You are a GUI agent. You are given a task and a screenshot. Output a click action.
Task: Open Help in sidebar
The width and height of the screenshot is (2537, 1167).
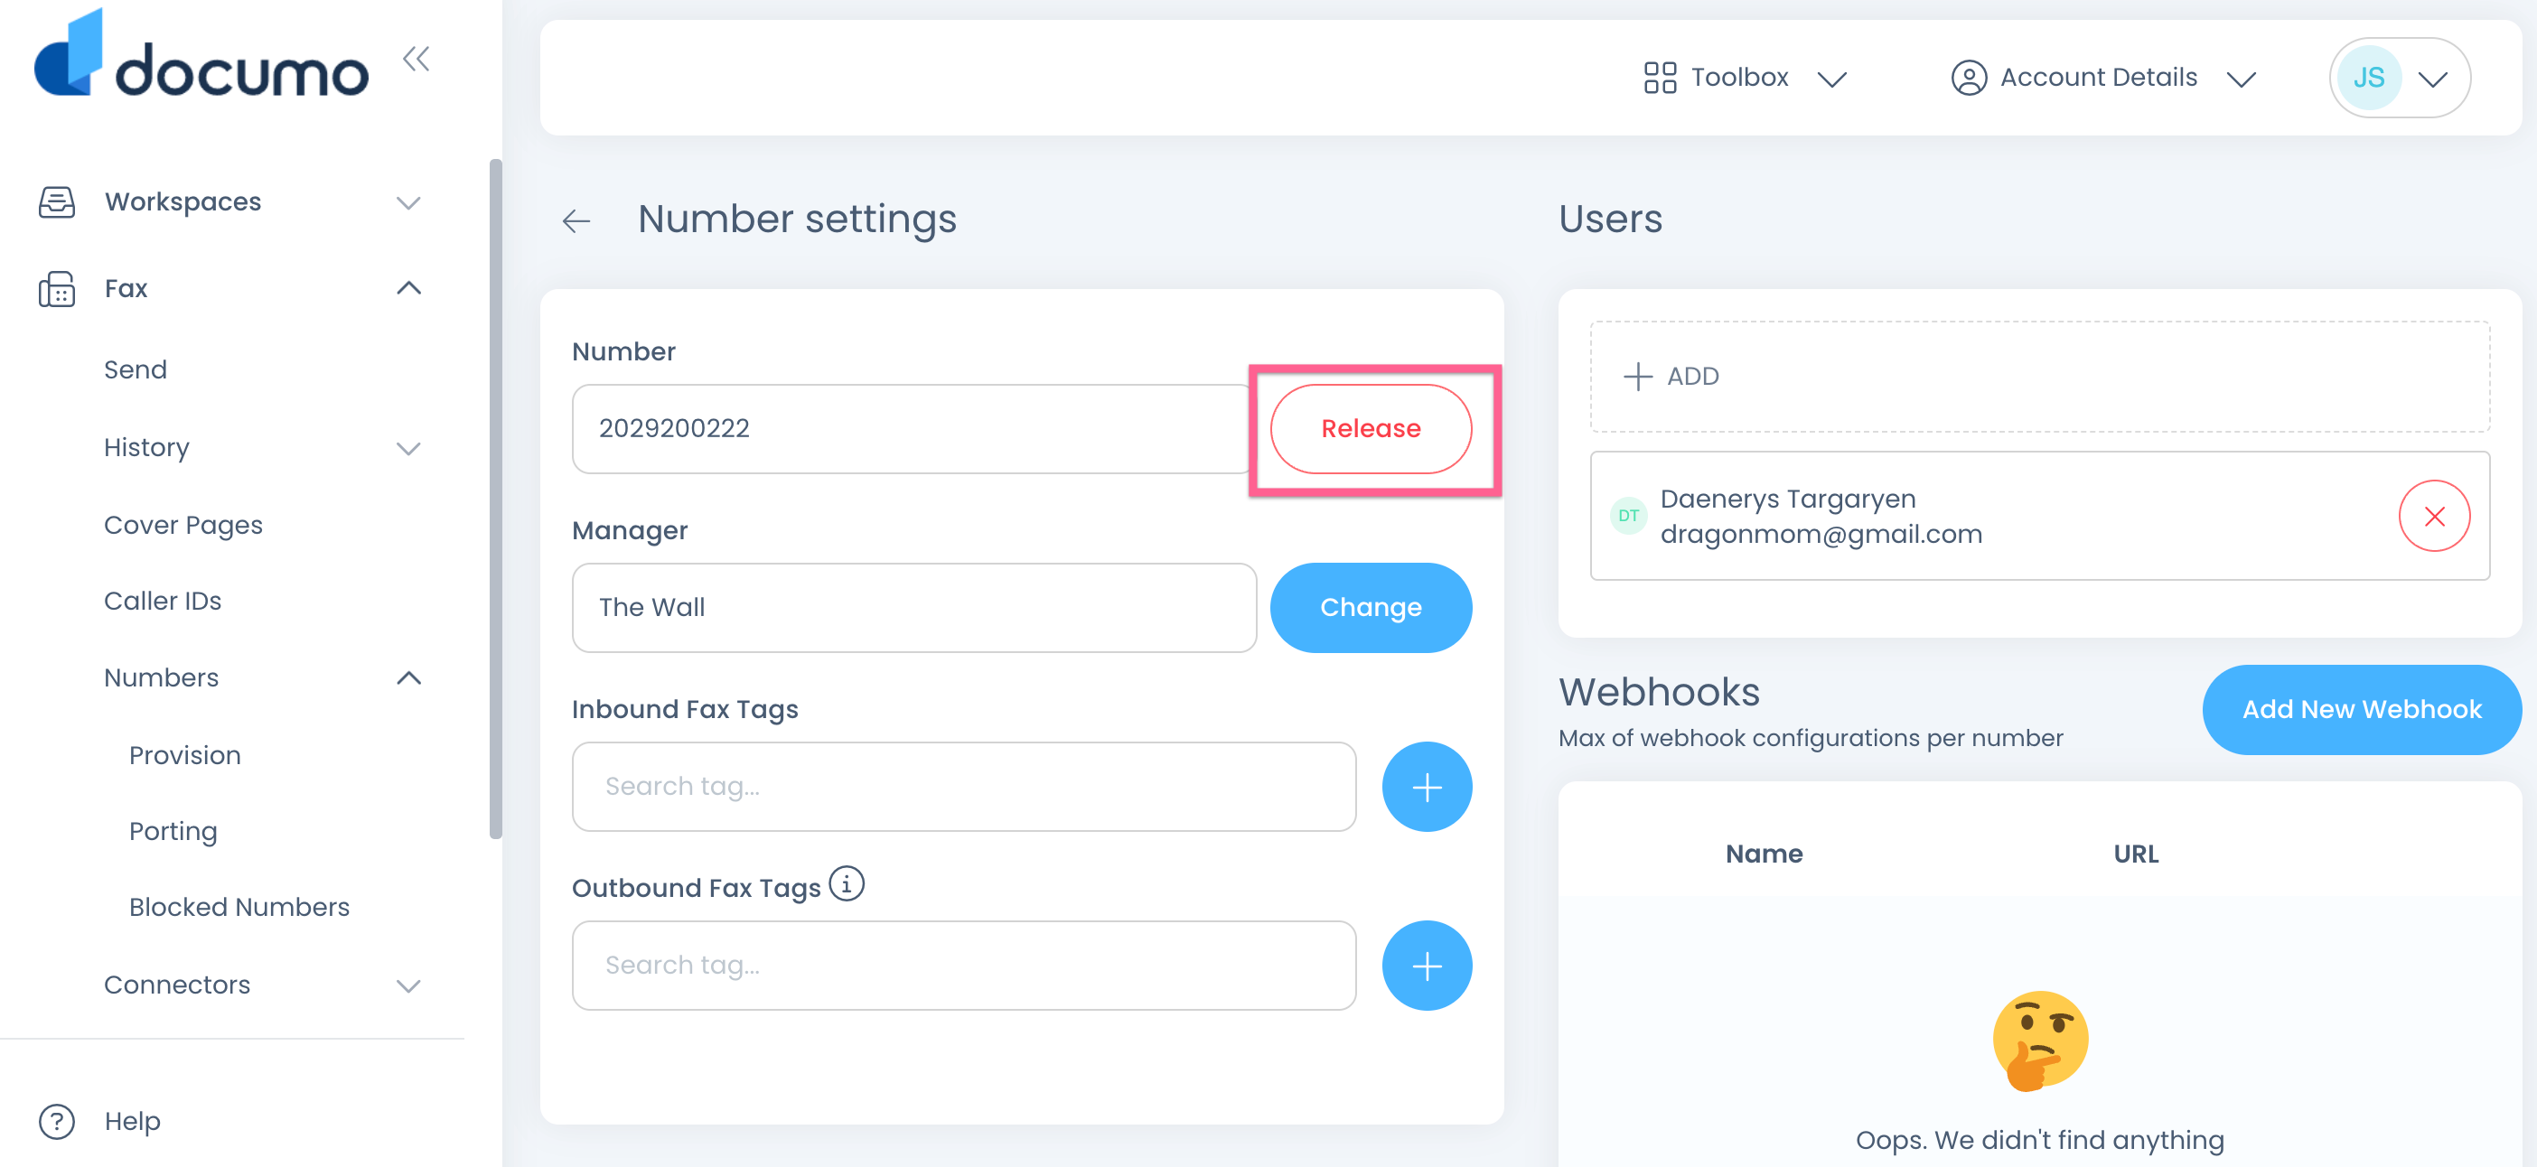[x=132, y=1121]
